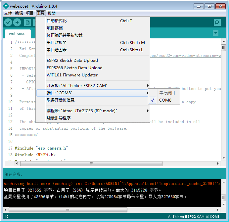Open the esp32-cam-video-streaming link in code

point(185,56)
